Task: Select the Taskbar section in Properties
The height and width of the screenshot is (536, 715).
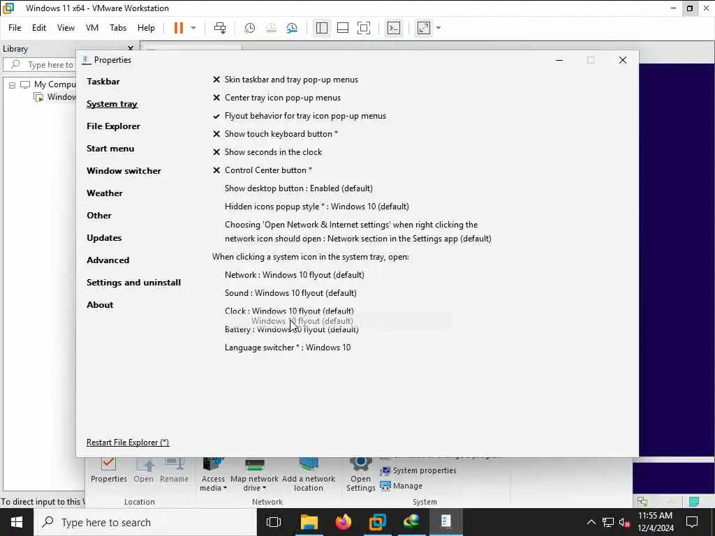Action: [103, 82]
